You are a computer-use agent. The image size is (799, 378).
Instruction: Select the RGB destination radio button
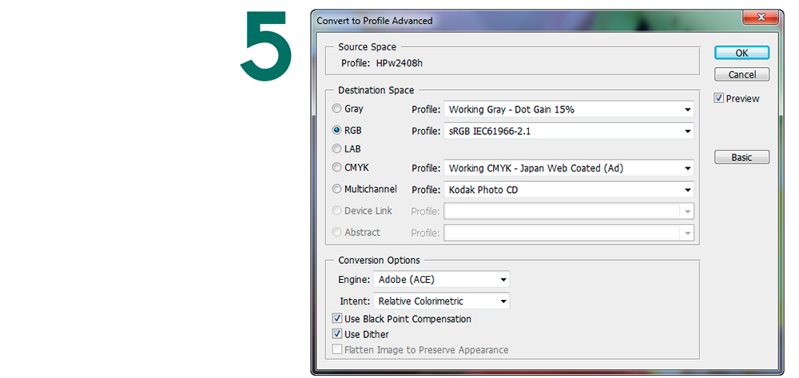337,130
